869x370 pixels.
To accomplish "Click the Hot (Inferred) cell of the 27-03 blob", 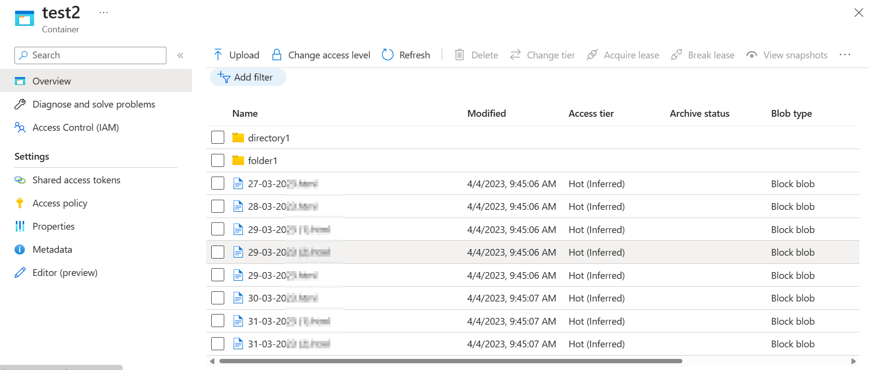I will click(597, 184).
